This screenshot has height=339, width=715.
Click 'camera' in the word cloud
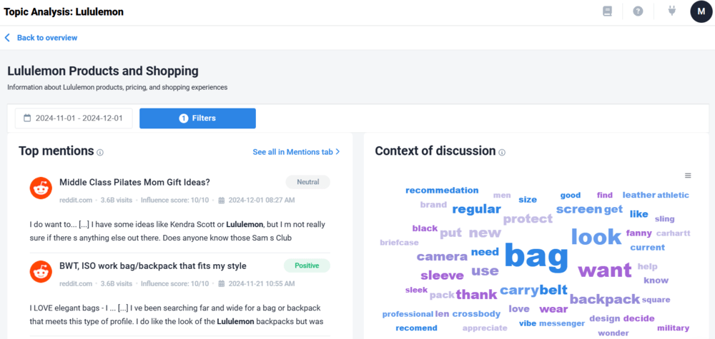coord(442,257)
